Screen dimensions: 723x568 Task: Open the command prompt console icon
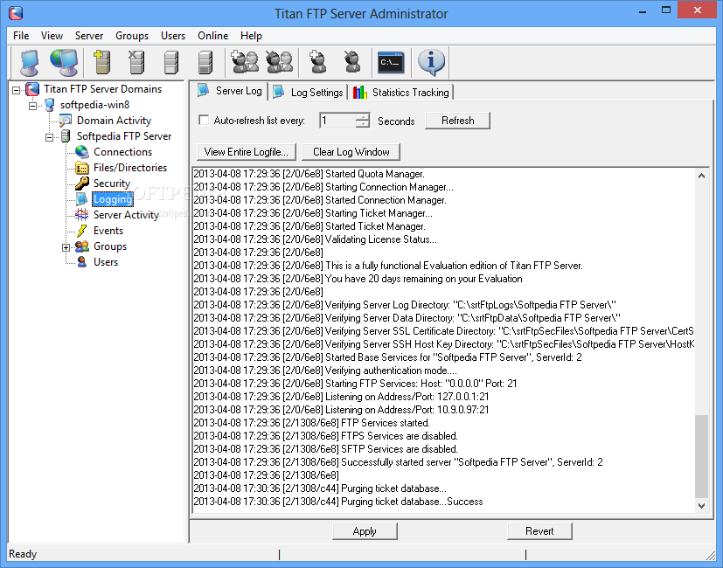tap(391, 62)
